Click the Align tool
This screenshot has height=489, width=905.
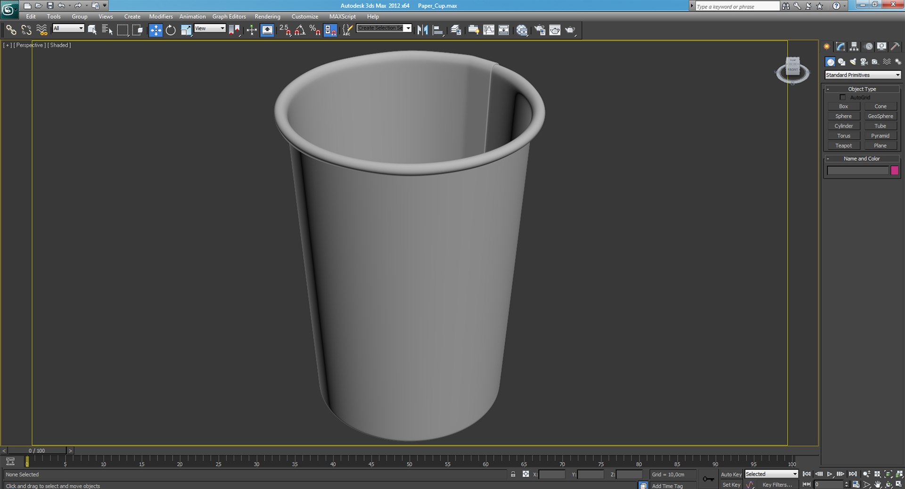pyautogui.click(x=438, y=30)
